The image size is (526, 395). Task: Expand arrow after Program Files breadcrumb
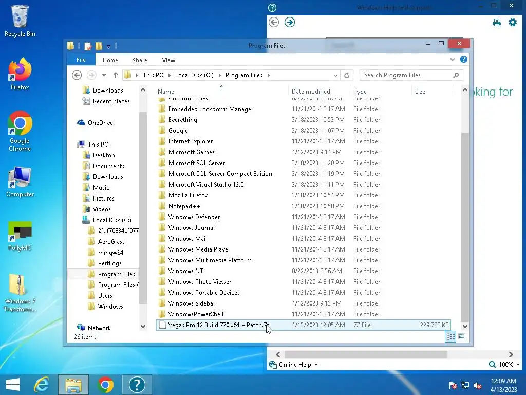click(268, 75)
